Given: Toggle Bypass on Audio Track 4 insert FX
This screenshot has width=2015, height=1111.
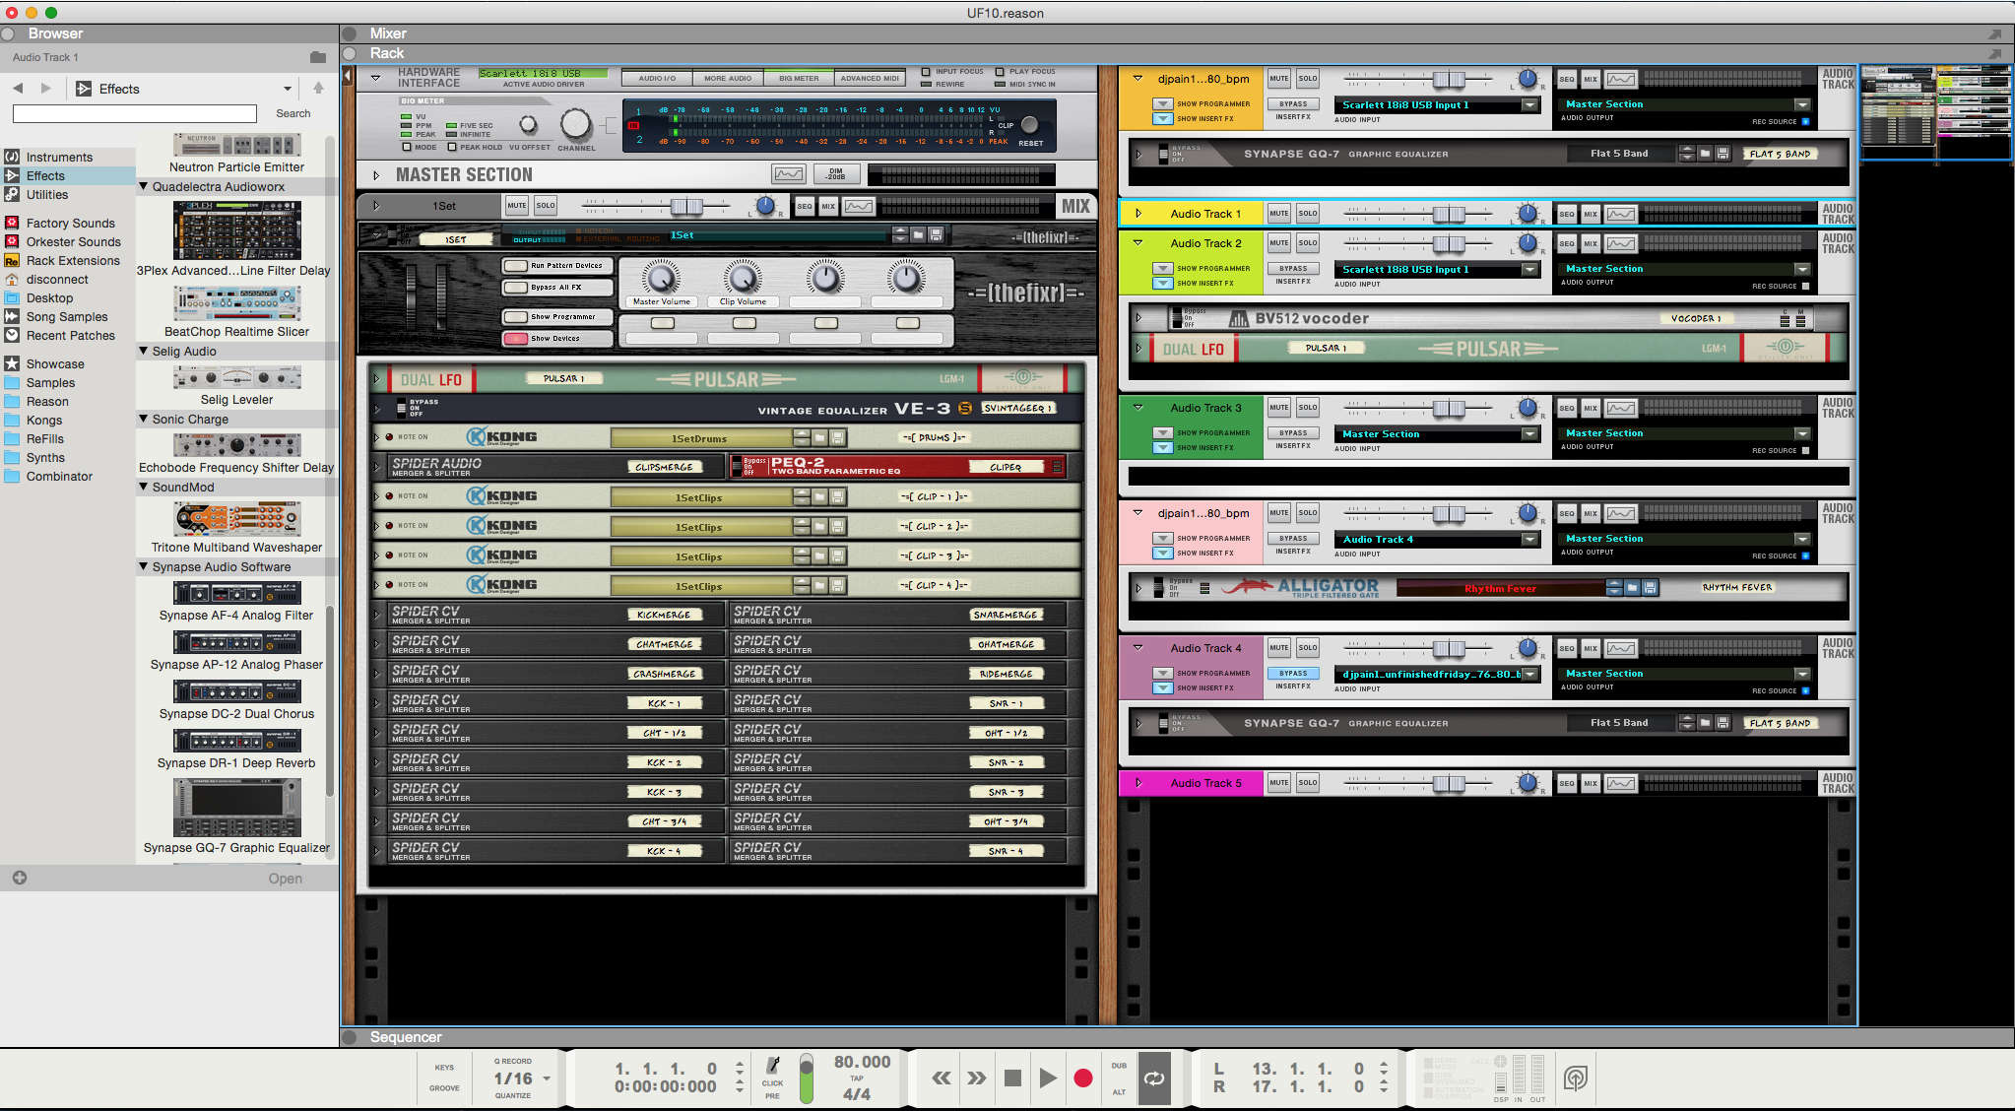Looking at the screenshot, I should point(1293,674).
